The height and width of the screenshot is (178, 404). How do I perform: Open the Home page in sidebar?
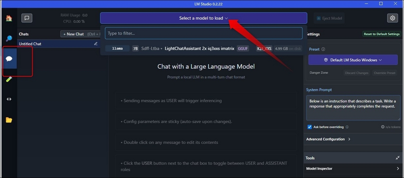[9, 18]
